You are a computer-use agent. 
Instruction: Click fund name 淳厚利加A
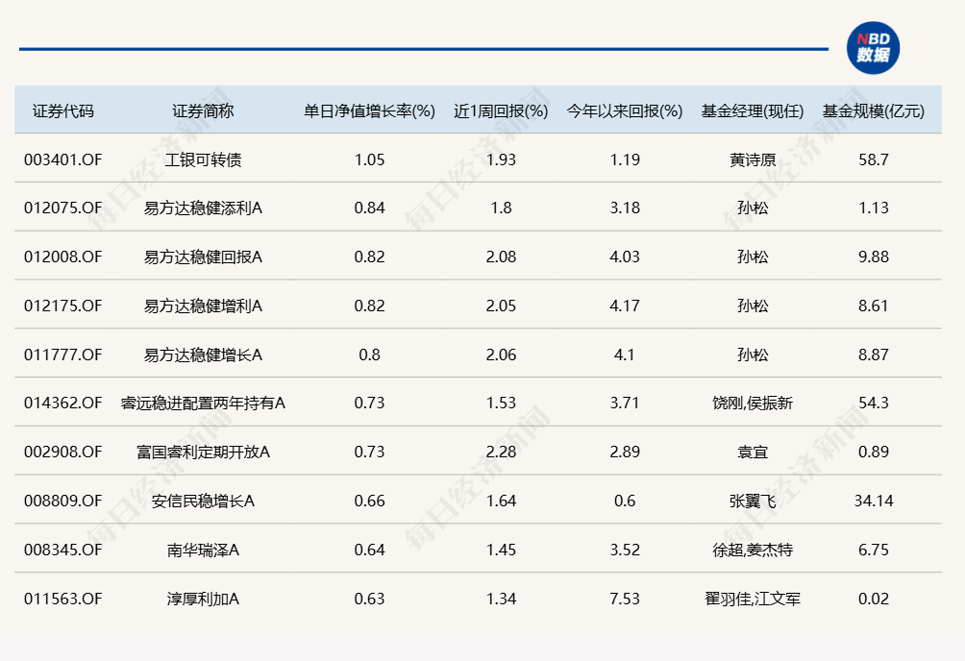click(203, 599)
